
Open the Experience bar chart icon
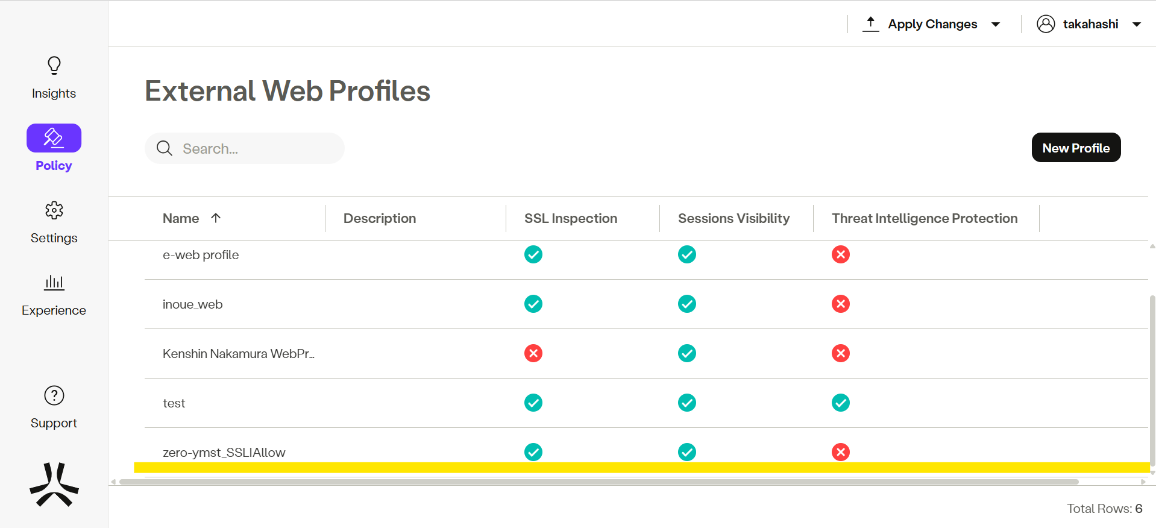tap(54, 282)
